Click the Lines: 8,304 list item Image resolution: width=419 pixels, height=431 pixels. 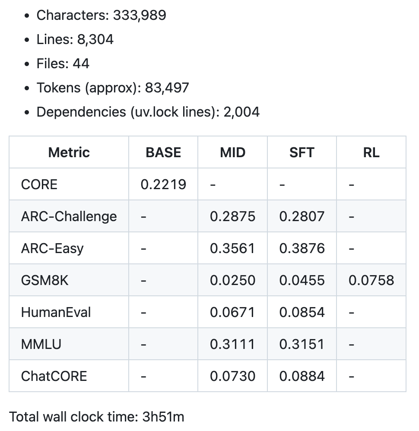tap(75, 39)
